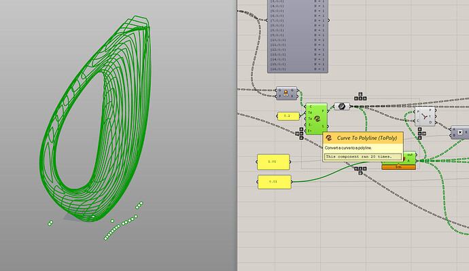Select the grey data panel listing branches

tap(298, 36)
